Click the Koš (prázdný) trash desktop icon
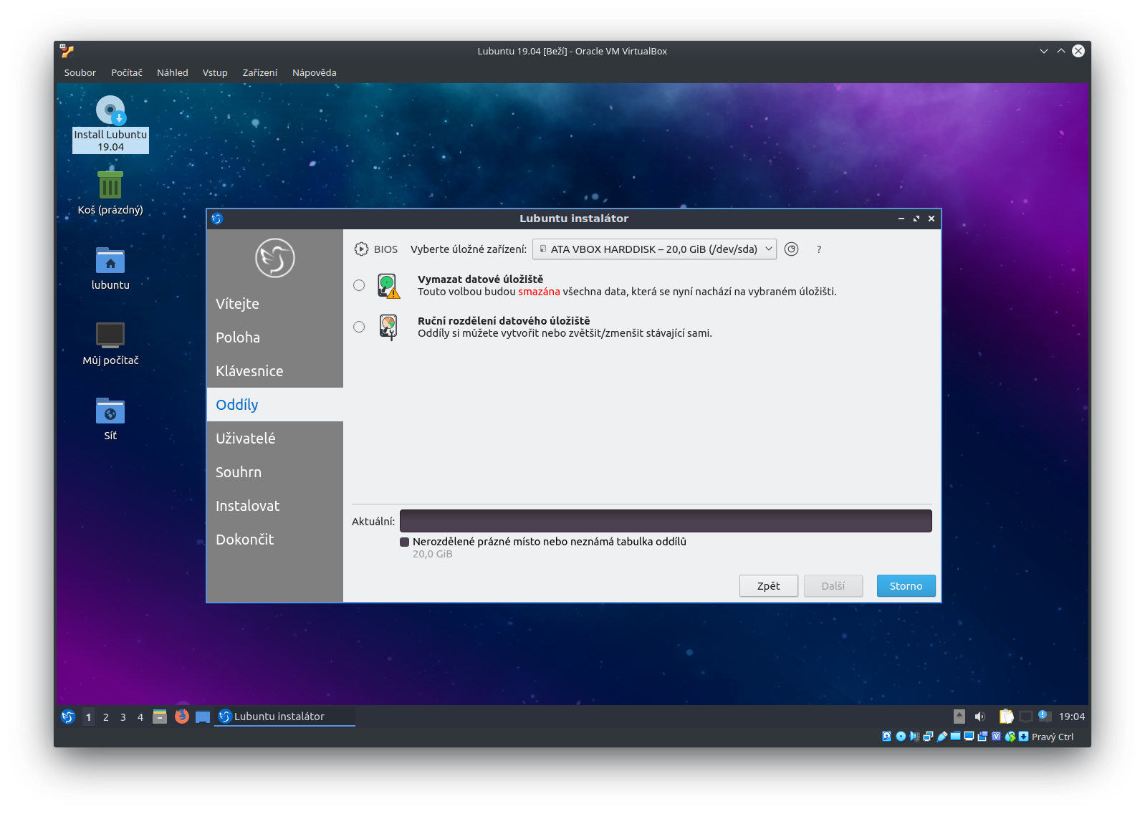Viewport: 1145px width, 814px height. tap(110, 193)
